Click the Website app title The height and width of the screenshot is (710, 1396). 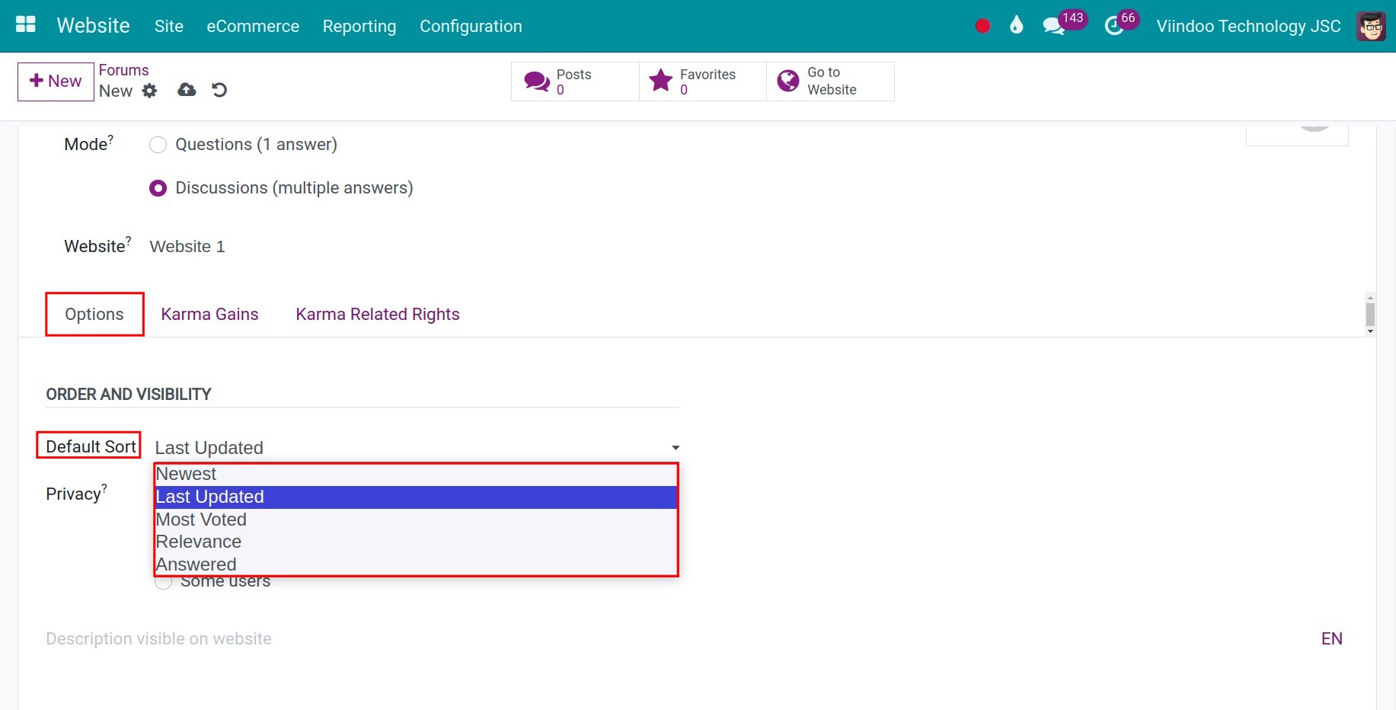tap(93, 26)
